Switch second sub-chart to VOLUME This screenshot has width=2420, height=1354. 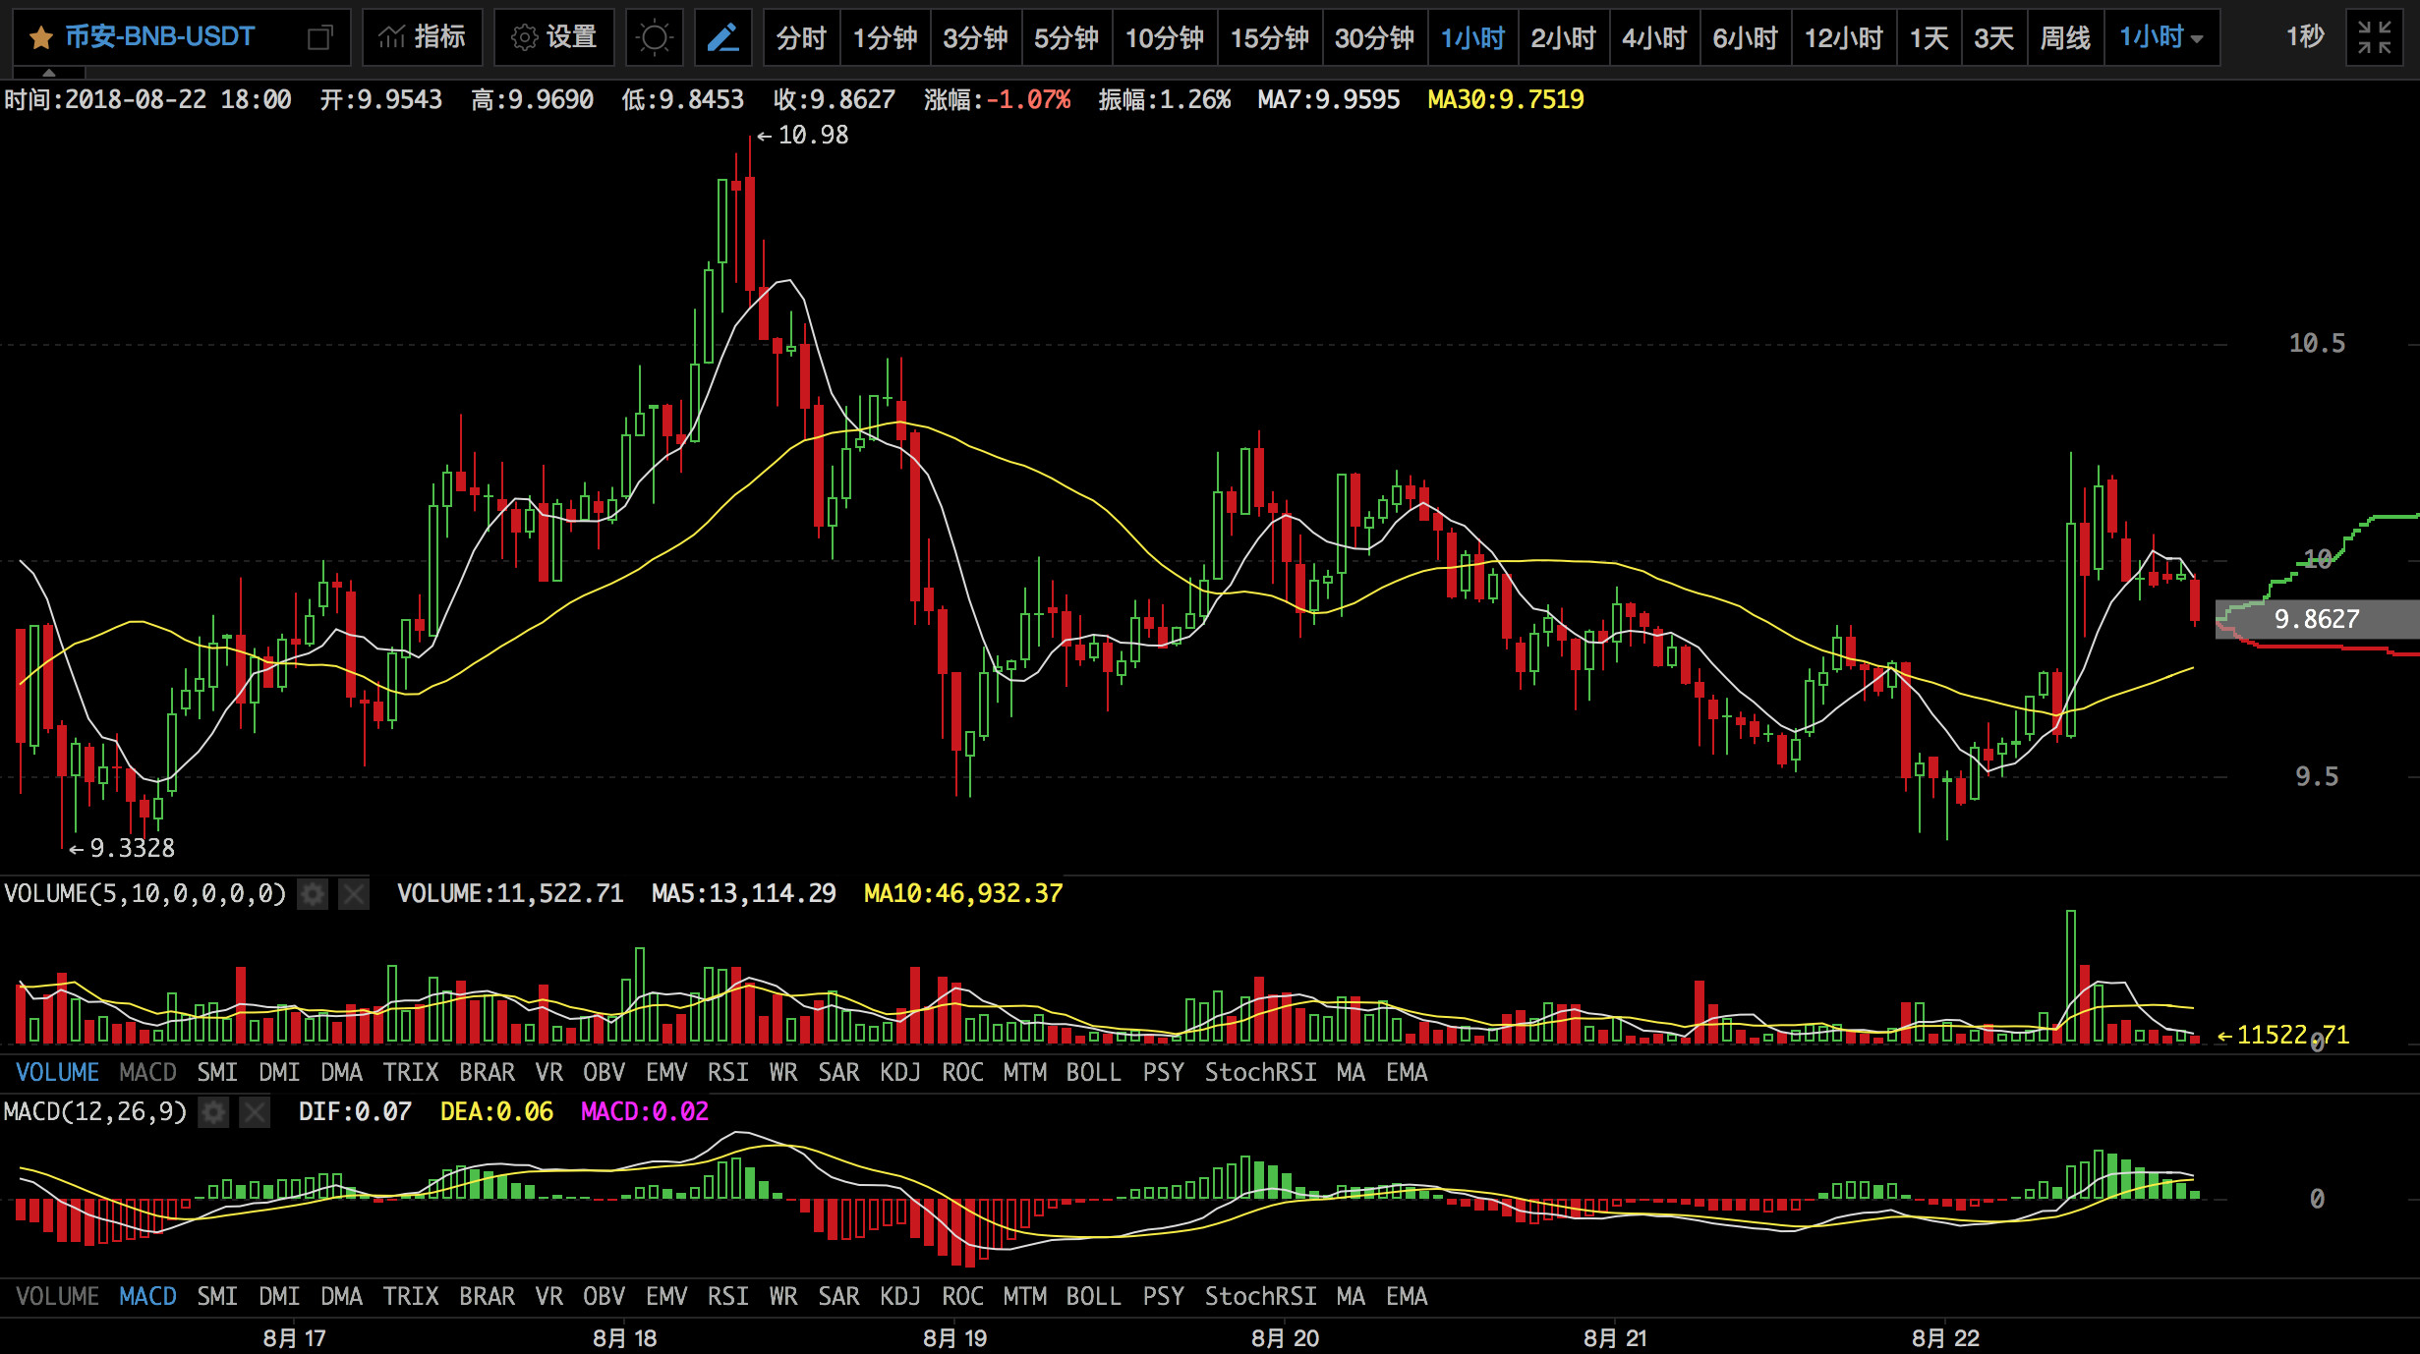pyautogui.click(x=58, y=1296)
